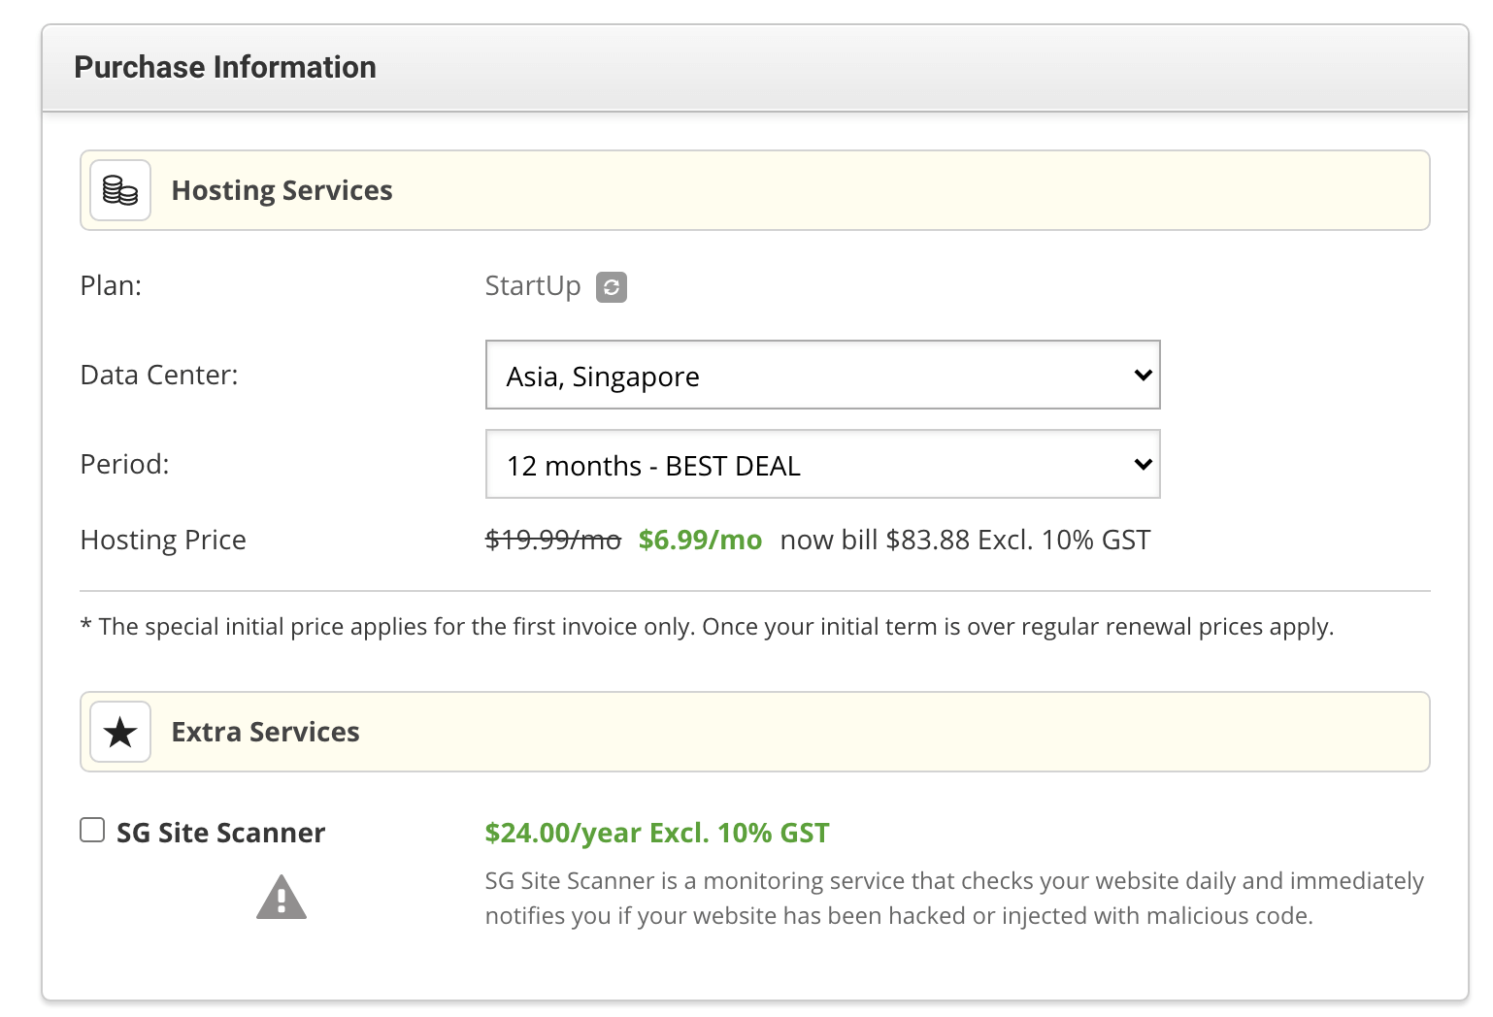Click the Extra Services section title
Screen dimensions: 1493x1017
[266, 732]
